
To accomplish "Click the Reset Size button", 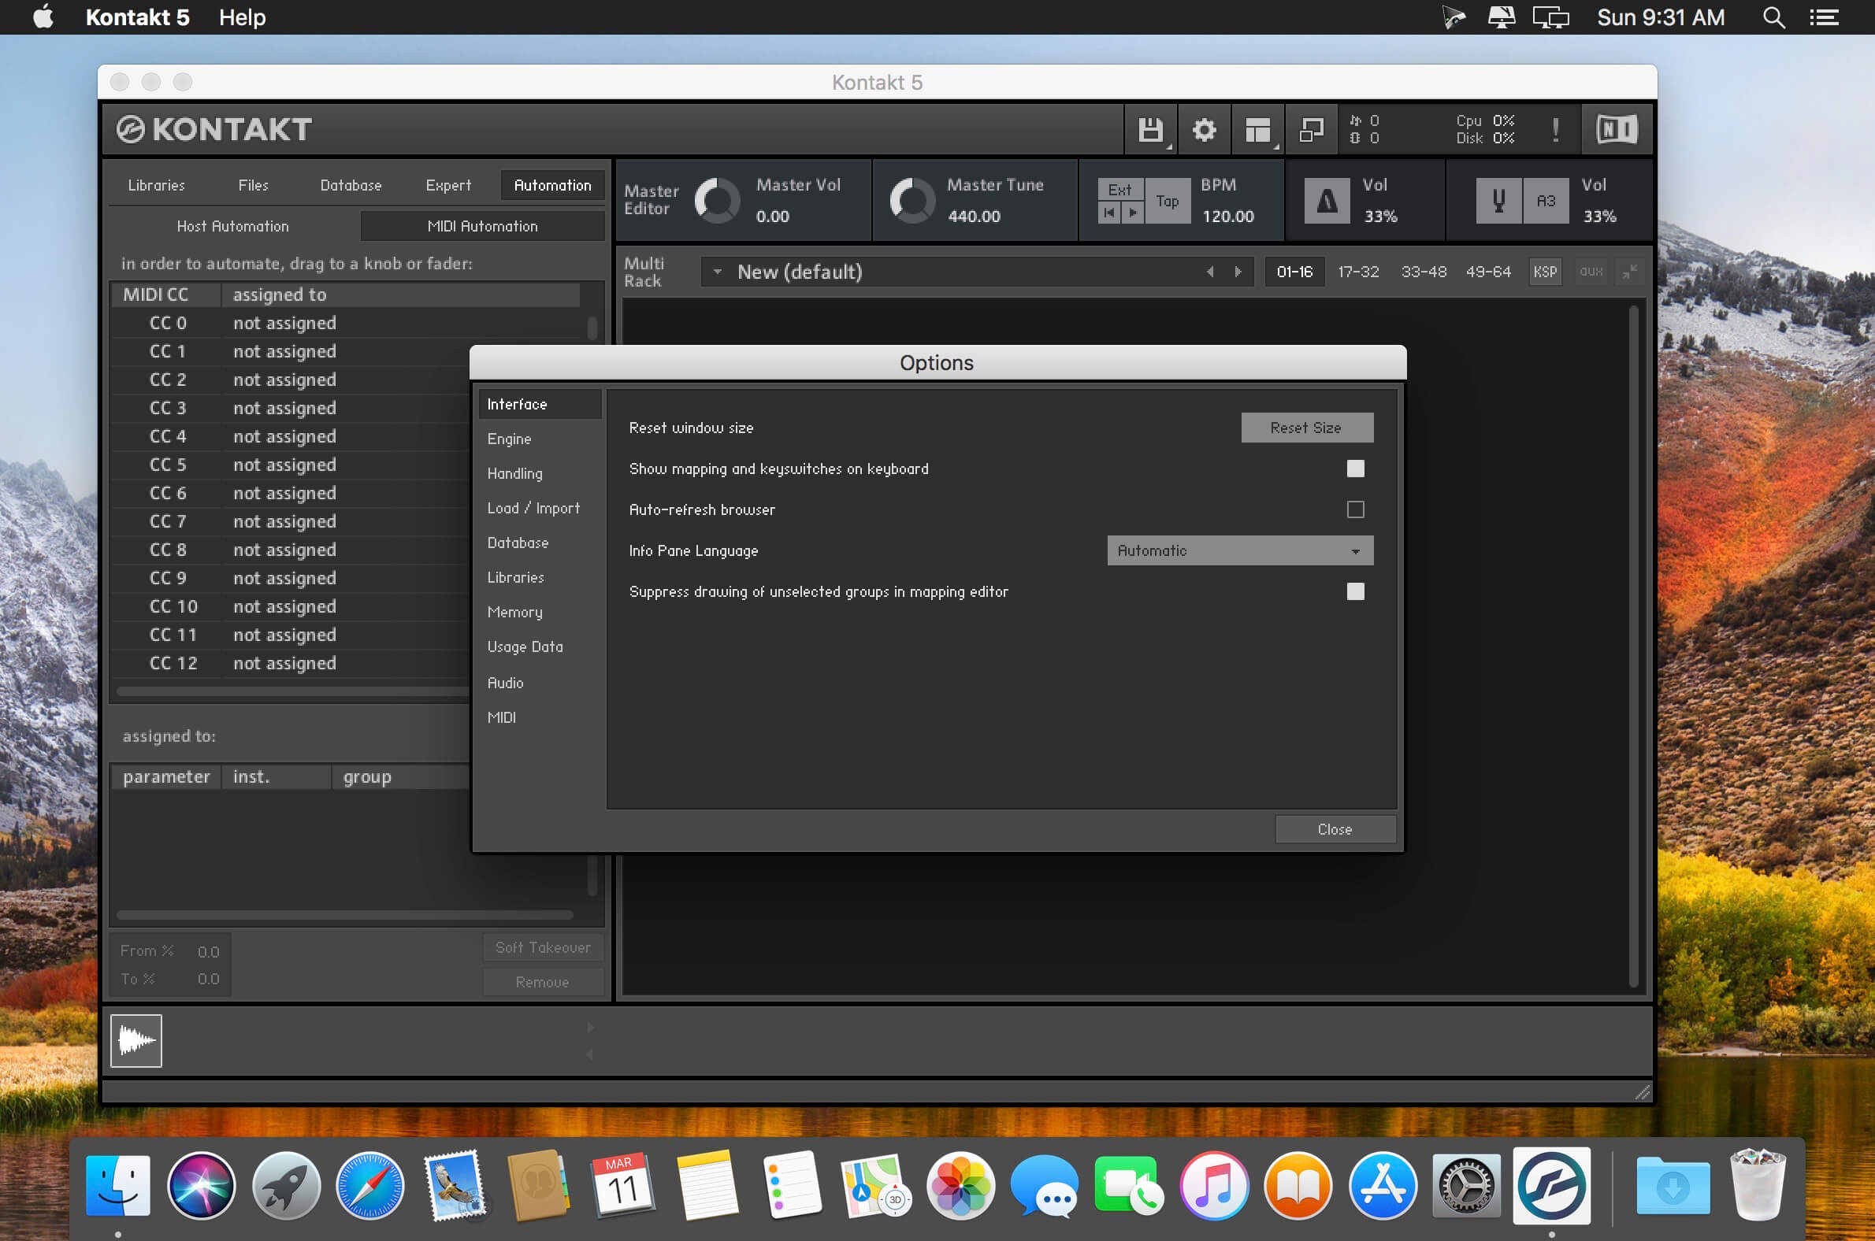I will (1306, 428).
